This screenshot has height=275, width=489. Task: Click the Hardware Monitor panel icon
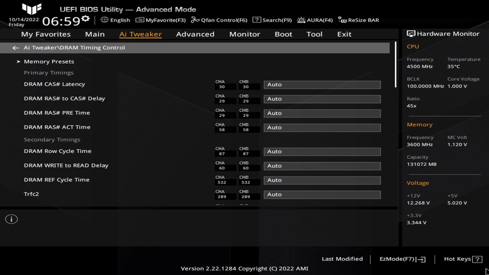[411, 33]
